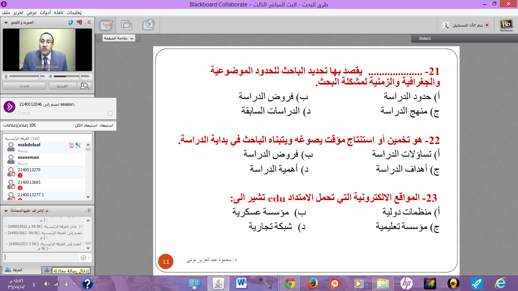Click the battery tray icon
The image size is (518, 291).
[x=66, y=284]
